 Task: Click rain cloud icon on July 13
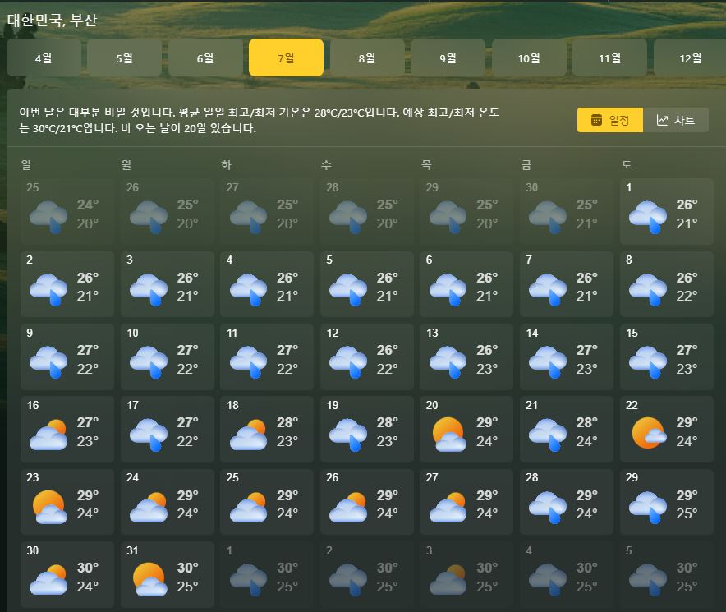[448, 362]
